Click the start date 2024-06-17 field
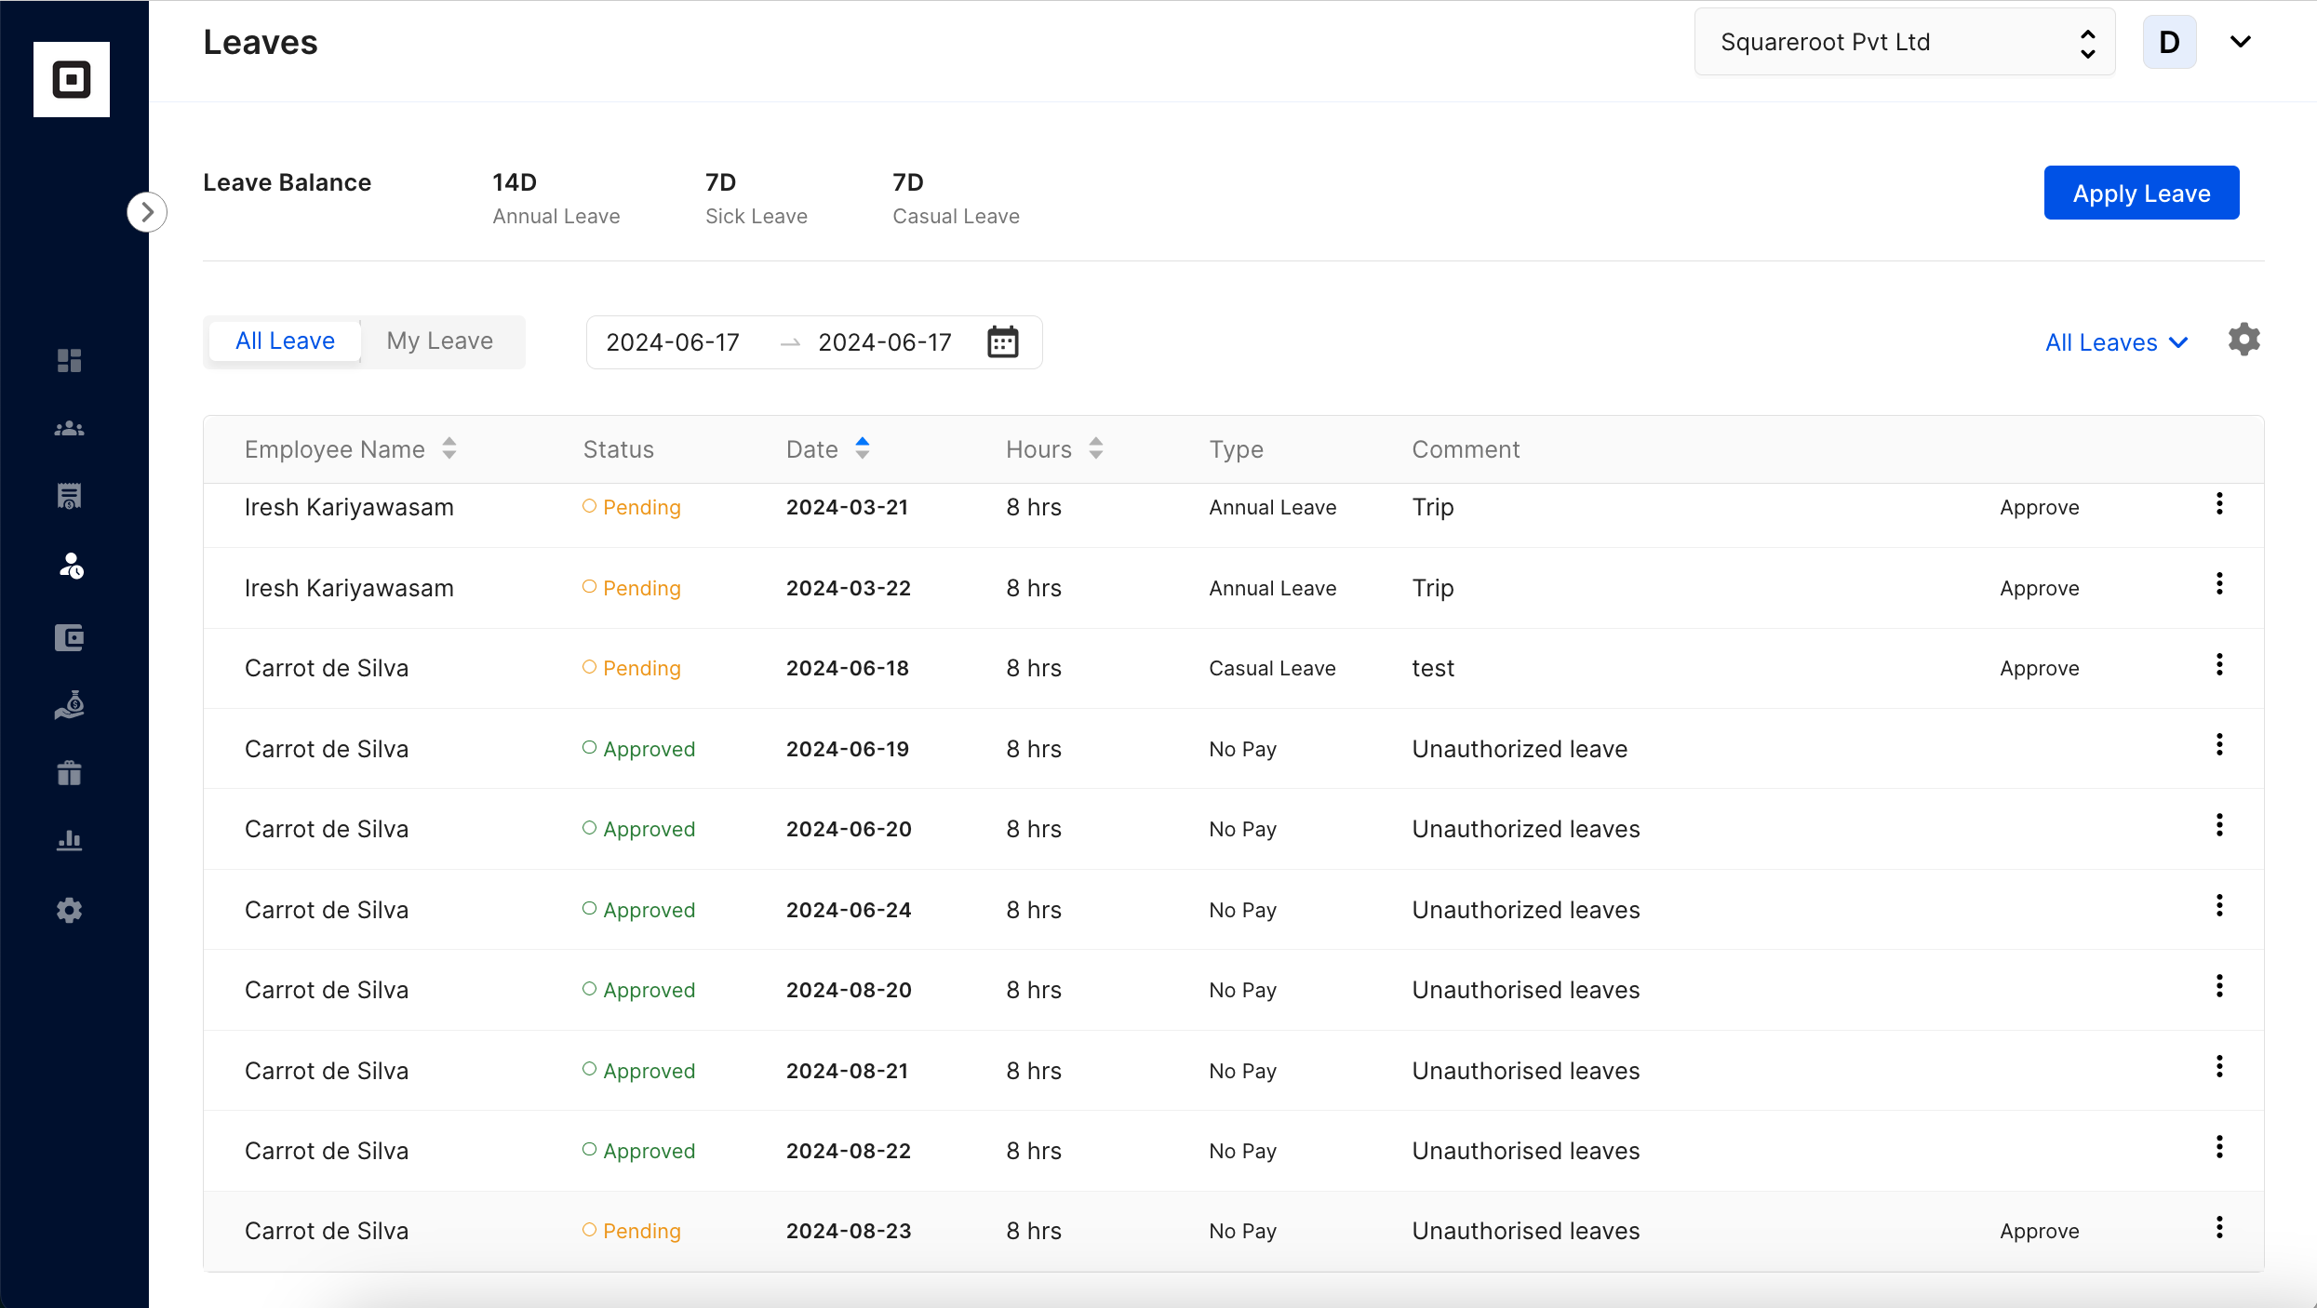 coord(673,342)
